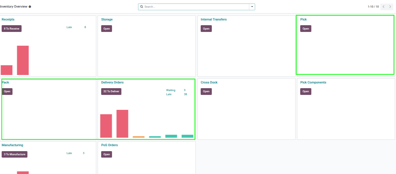Viewport: 396px width, 174px height.
Task: Go to next page arrow
Action: point(390,7)
